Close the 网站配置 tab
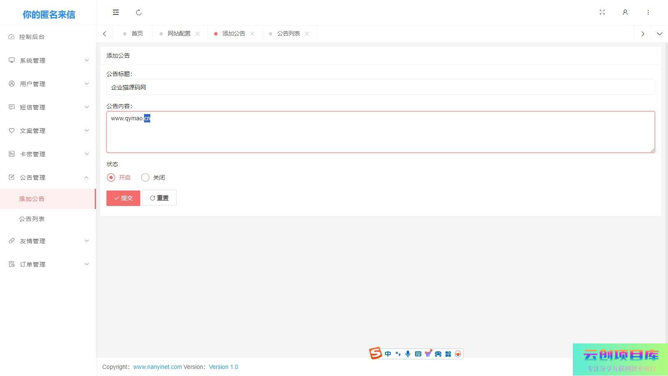668x376 pixels. coord(197,34)
